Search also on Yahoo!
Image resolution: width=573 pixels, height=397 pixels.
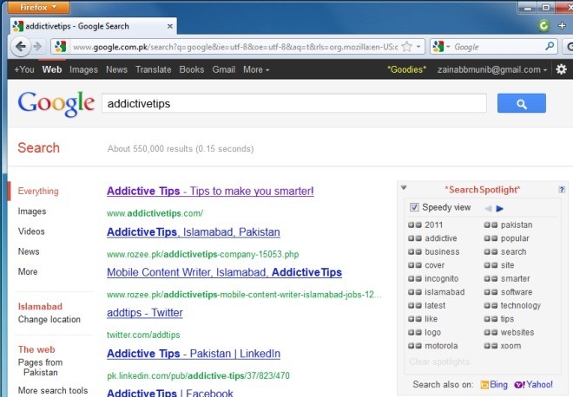click(533, 385)
